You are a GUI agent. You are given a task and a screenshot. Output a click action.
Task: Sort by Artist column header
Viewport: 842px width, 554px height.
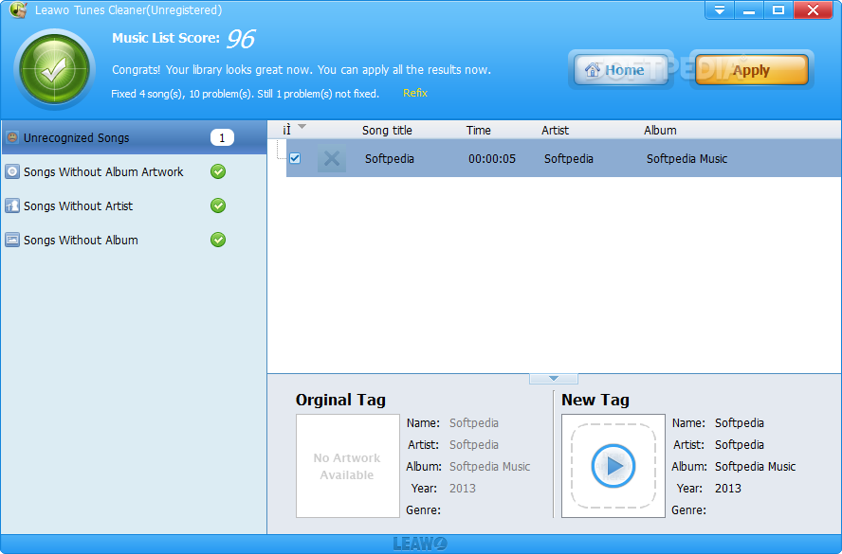[x=555, y=131]
